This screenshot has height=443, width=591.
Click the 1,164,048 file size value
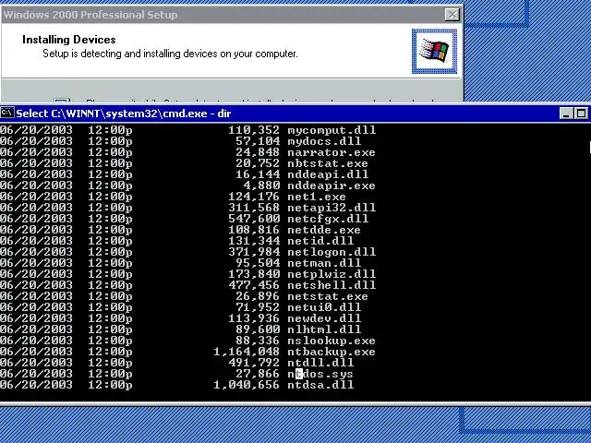click(247, 352)
